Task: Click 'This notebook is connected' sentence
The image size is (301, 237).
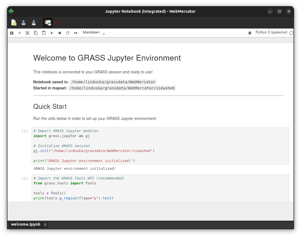Action: pos(93,72)
